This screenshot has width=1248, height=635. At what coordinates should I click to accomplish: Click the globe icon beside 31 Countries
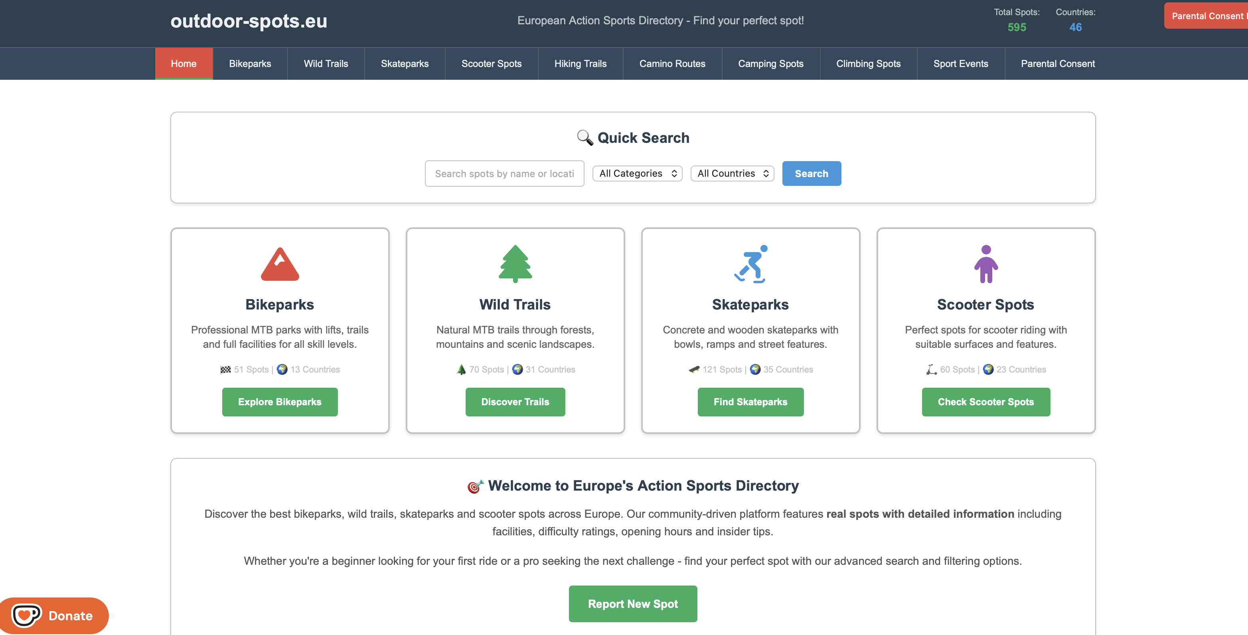(517, 370)
